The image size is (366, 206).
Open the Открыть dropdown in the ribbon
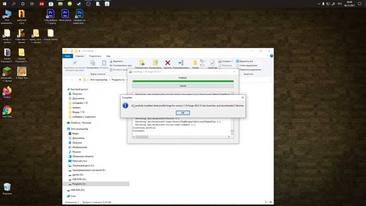pyautogui.click(x=225, y=61)
